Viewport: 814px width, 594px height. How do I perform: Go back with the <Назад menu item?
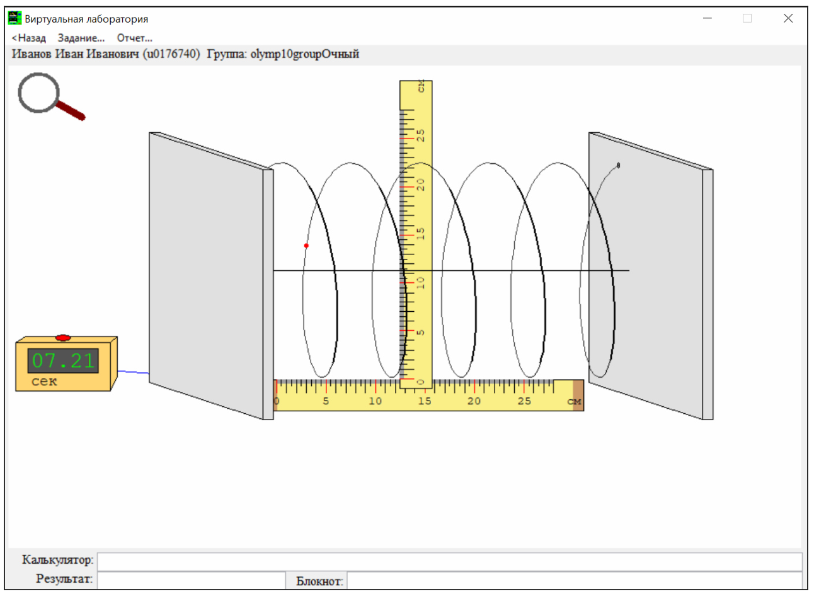(x=29, y=38)
